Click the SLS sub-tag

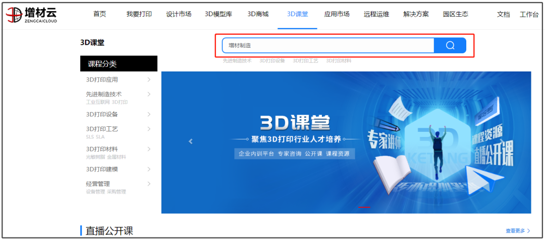(x=90, y=137)
